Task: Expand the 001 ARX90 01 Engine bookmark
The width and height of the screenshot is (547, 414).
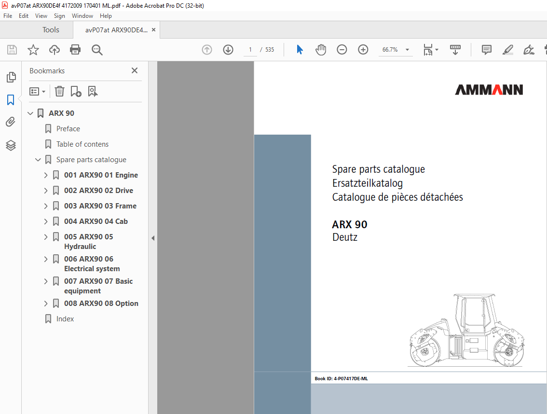Action: 46,175
